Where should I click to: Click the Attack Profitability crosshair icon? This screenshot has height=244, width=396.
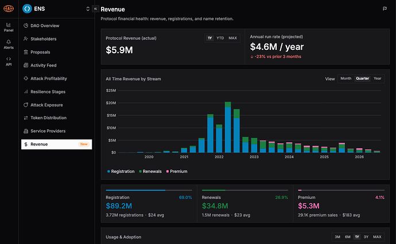(x=26, y=78)
